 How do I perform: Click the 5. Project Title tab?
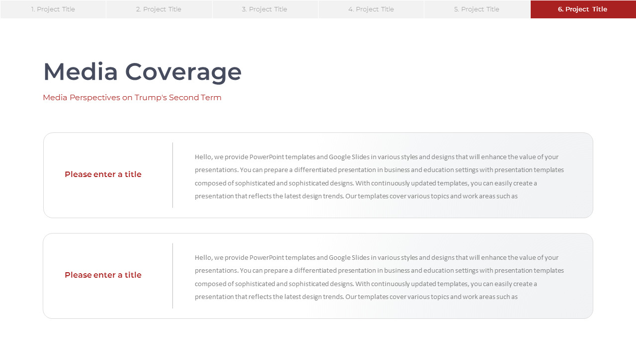coord(477,9)
